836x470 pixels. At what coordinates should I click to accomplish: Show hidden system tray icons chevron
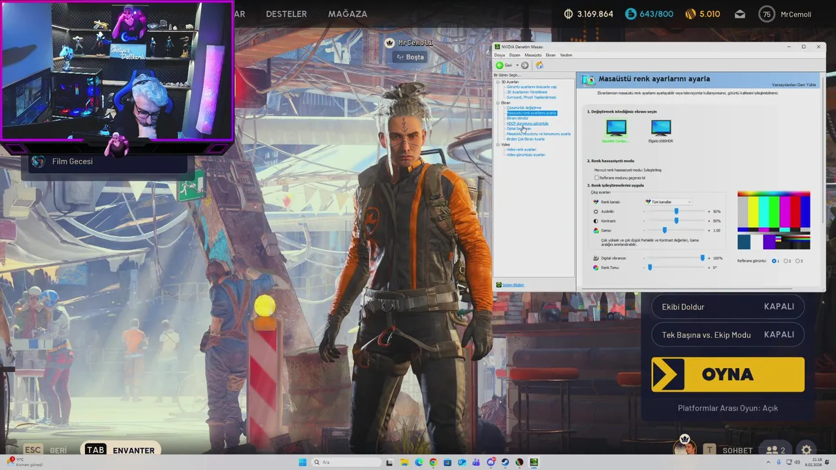coord(768,462)
